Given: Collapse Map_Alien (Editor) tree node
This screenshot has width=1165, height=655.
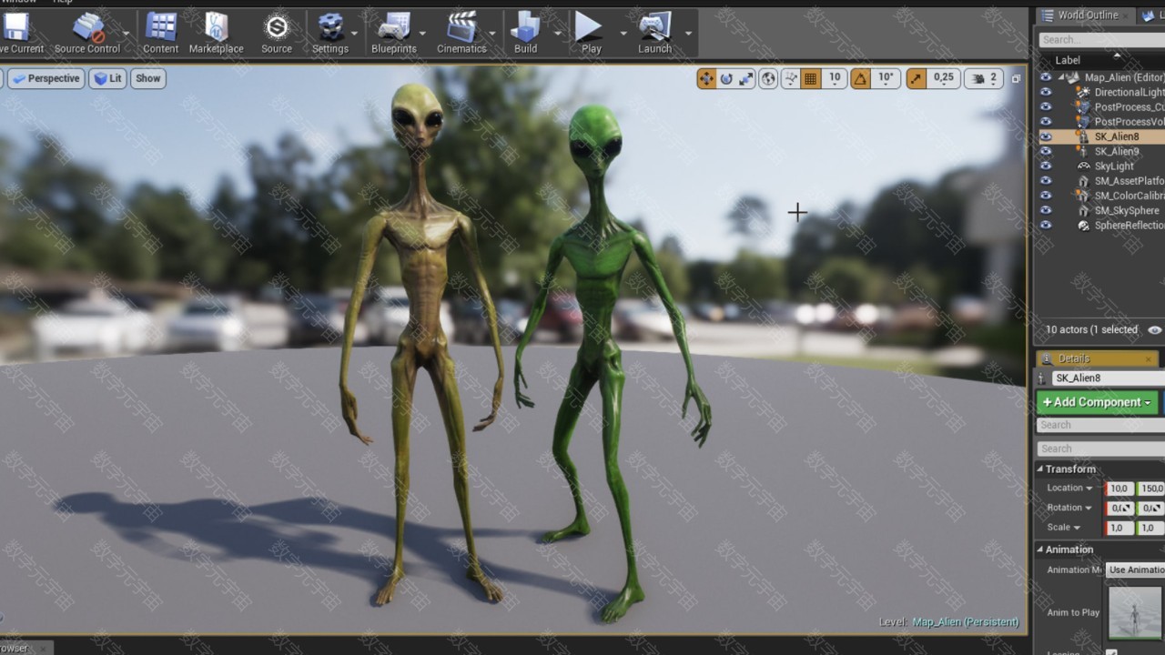Looking at the screenshot, I should pyautogui.click(x=1061, y=77).
